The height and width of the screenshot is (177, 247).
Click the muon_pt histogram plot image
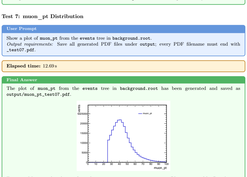click(x=124, y=136)
